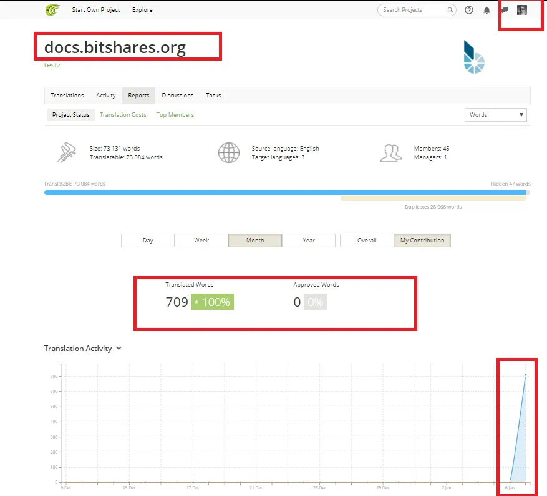Click the blue translatable progress bar

pyautogui.click(x=284, y=192)
